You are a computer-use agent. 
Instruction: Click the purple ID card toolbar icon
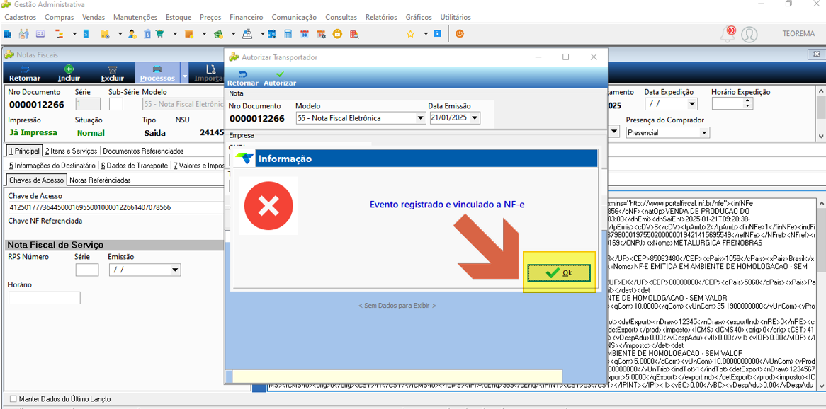40,34
